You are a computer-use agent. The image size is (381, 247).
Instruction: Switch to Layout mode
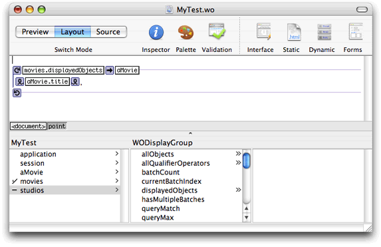72,32
